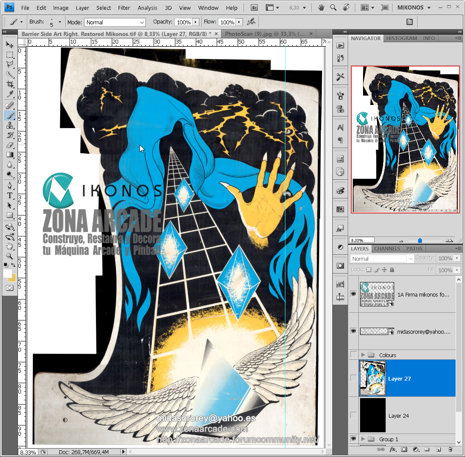Select the Zoom tool
Viewport: 465px width, 457px height.
tap(10, 256)
